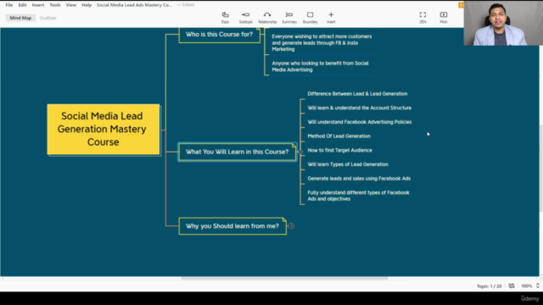Select 'Will understand Facebook Advertising Policies' subtopic
This screenshot has width=543, height=305.
pyautogui.click(x=360, y=122)
